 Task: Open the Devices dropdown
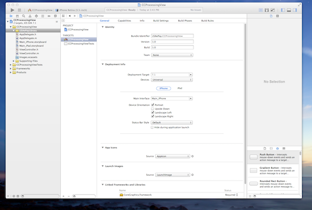click(172, 80)
